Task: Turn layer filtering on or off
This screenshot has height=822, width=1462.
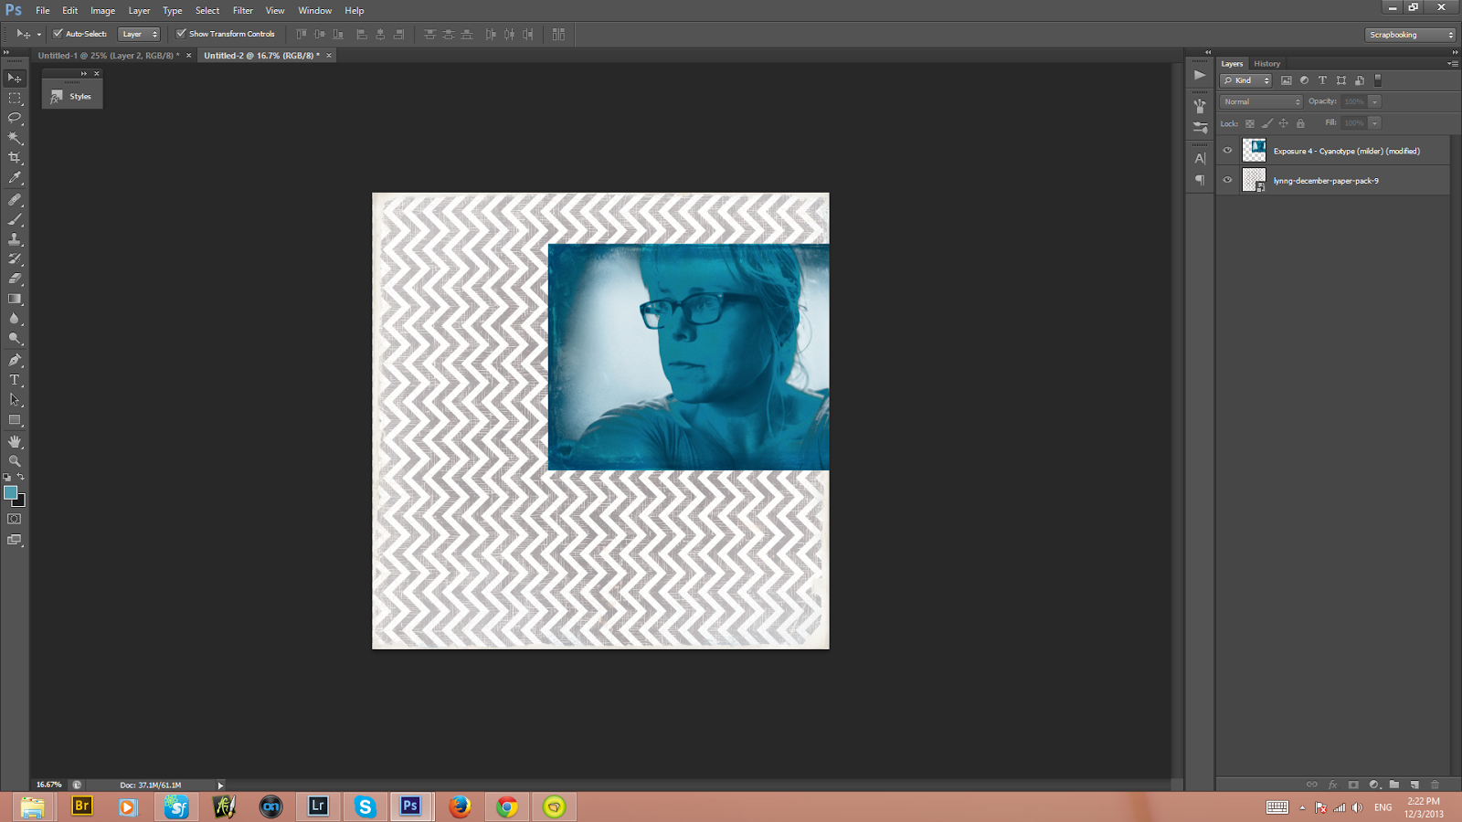Action: [x=1378, y=80]
